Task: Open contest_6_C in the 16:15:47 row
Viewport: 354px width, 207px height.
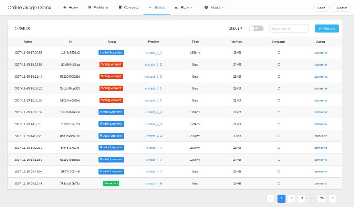Action: [x=154, y=77]
